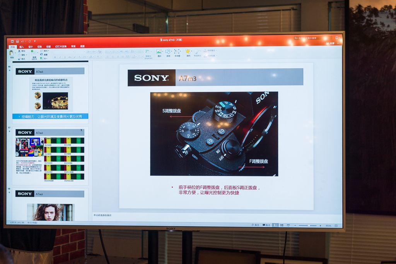Click the Redo icon in title bar
Viewport: 396px width, 264px height.
pyautogui.click(x=29, y=41)
